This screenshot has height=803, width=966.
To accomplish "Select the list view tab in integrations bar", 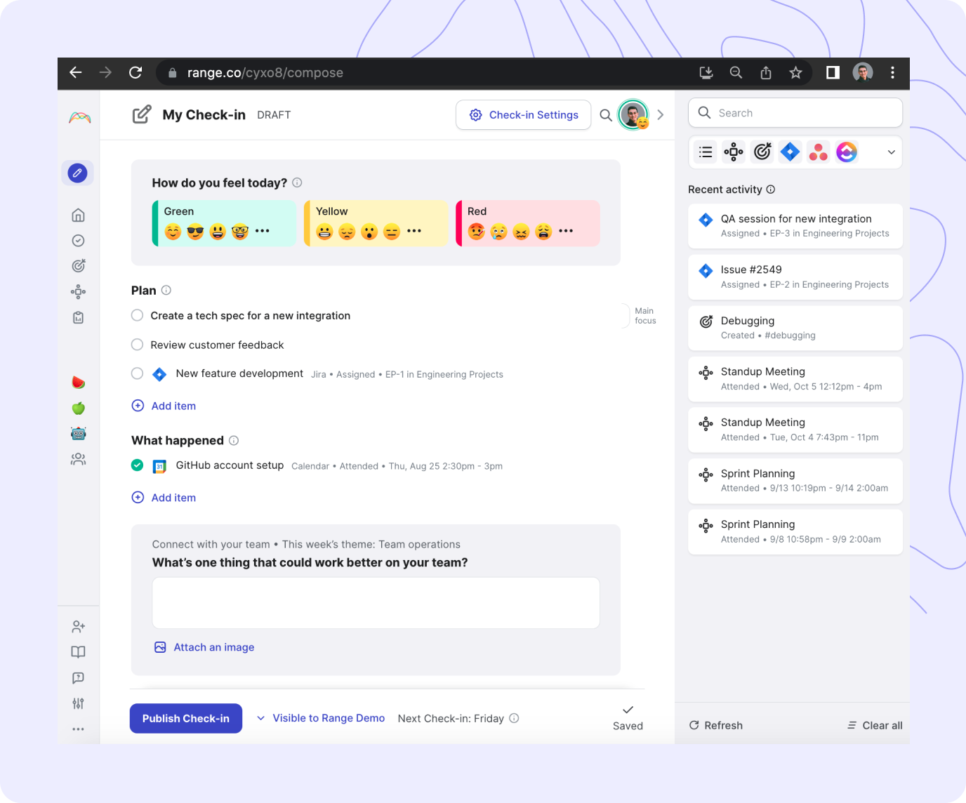I will [706, 152].
